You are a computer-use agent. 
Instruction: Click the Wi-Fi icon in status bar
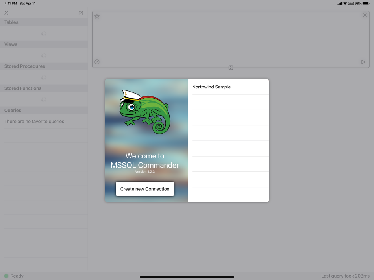[345, 3]
